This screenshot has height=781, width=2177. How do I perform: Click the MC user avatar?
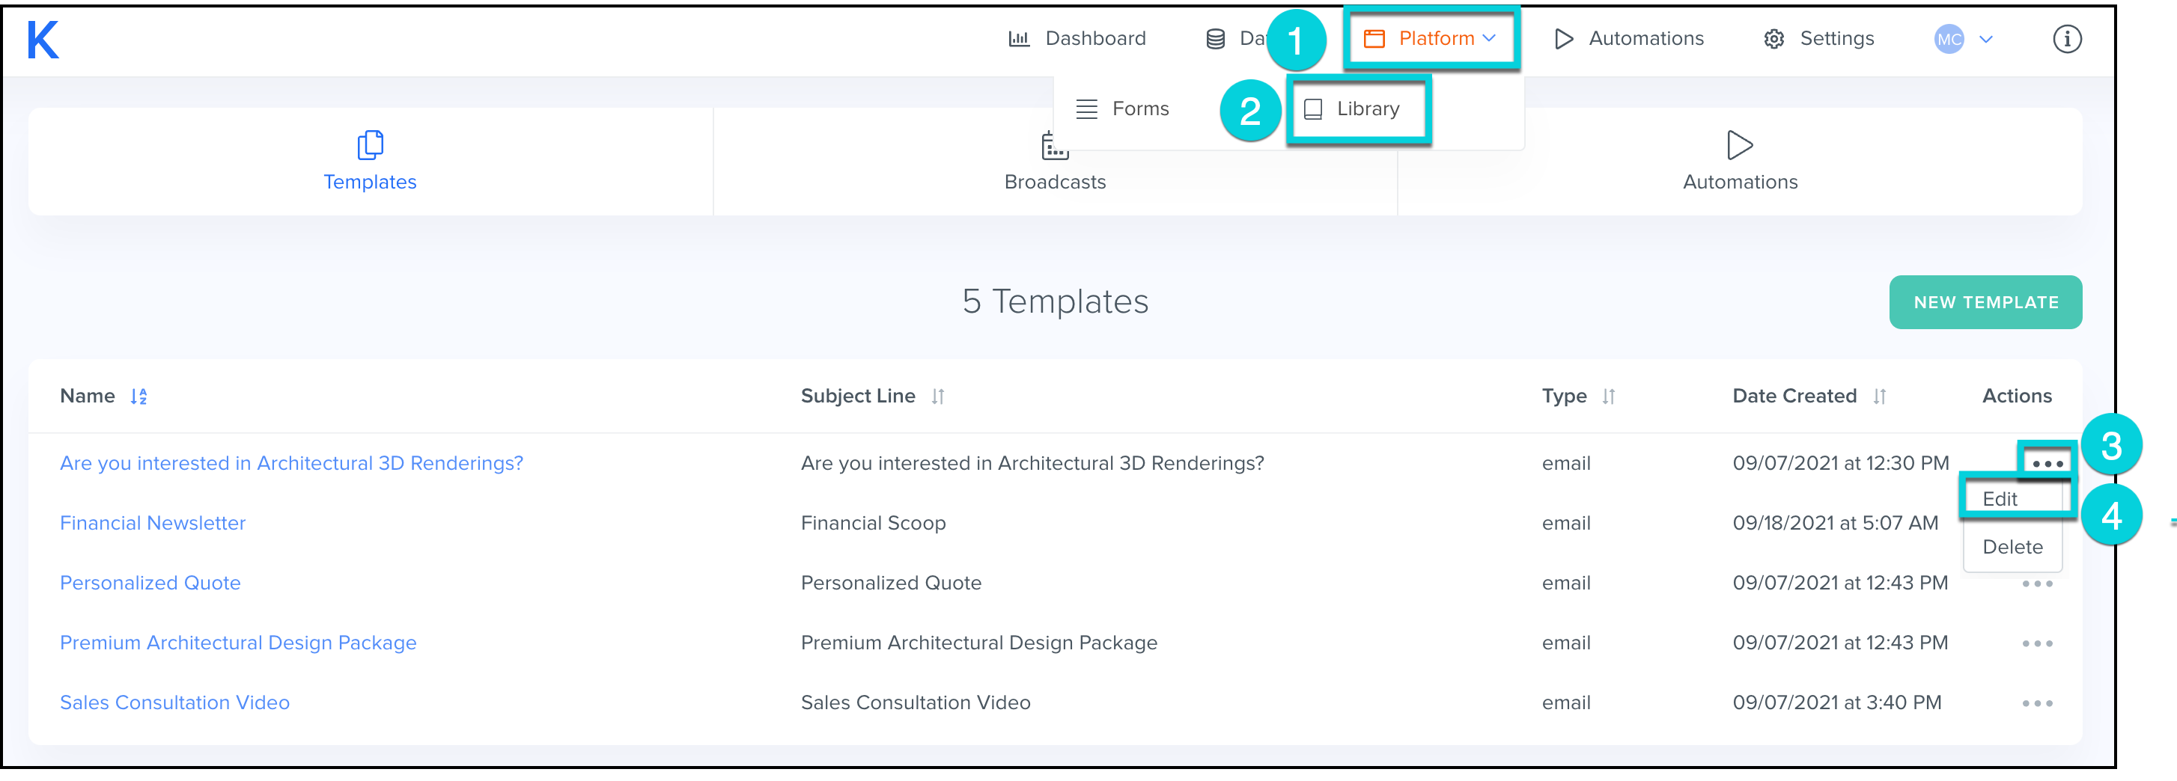click(1948, 39)
